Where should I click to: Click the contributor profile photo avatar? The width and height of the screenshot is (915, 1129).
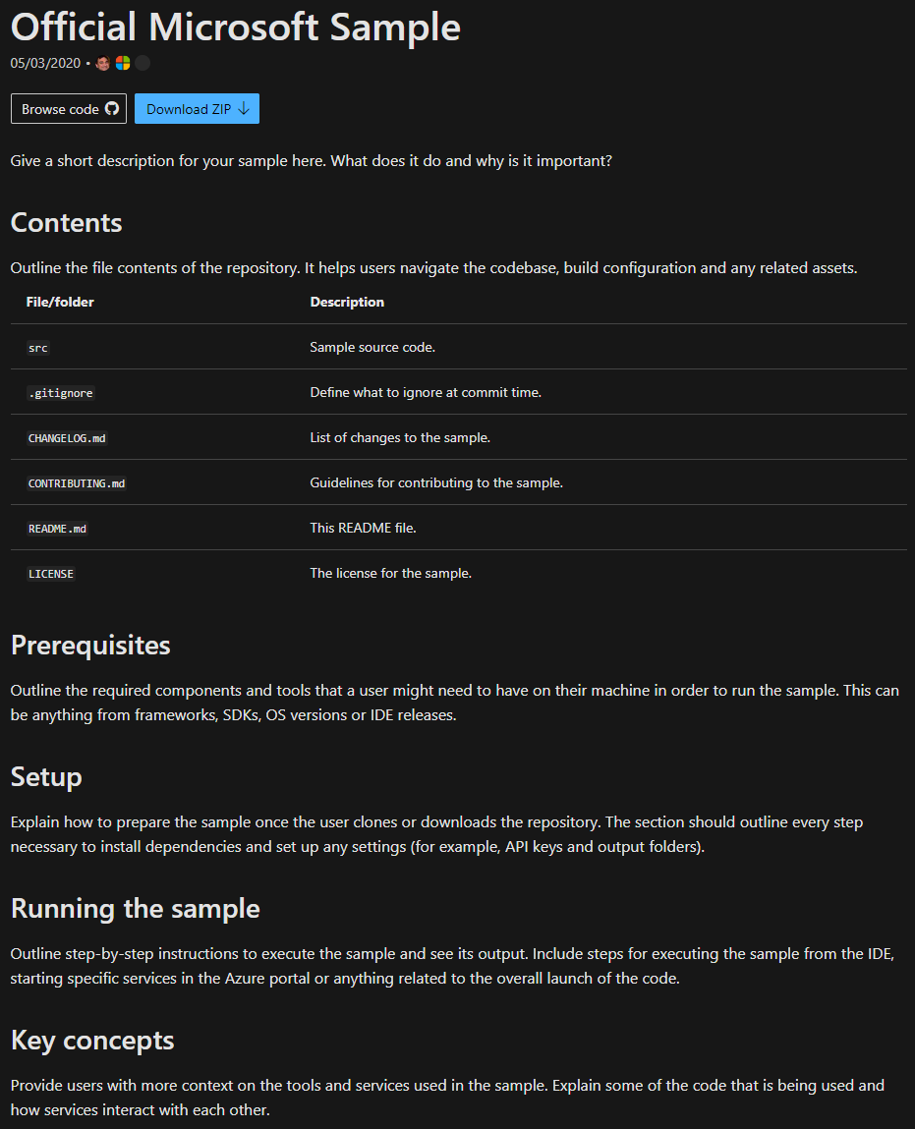coord(102,63)
